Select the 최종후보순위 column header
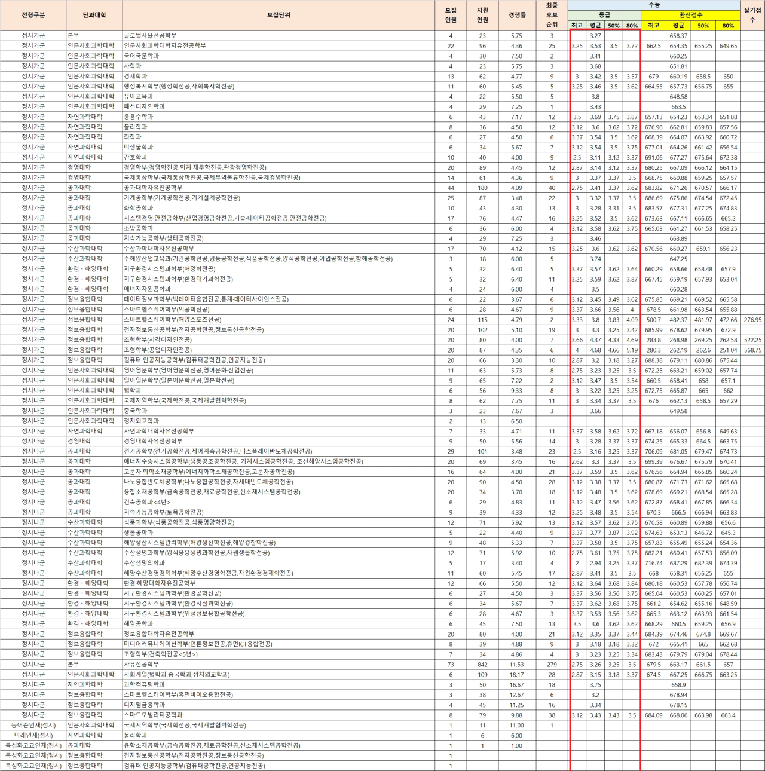Image resolution: width=765 pixels, height=771 pixels. pyautogui.click(x=552, y=15)
